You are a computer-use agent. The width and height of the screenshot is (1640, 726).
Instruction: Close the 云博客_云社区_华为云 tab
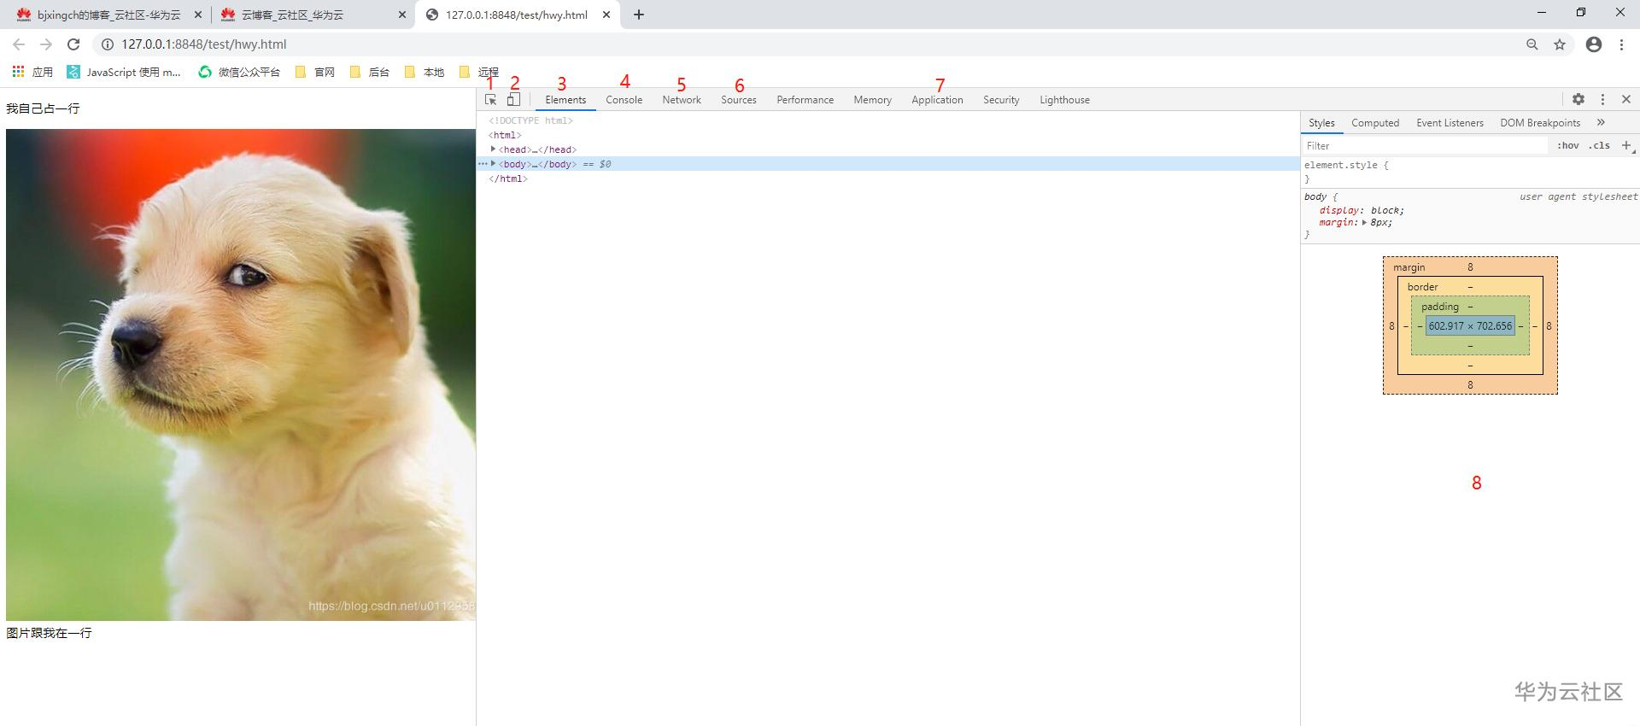coord(402,15)
